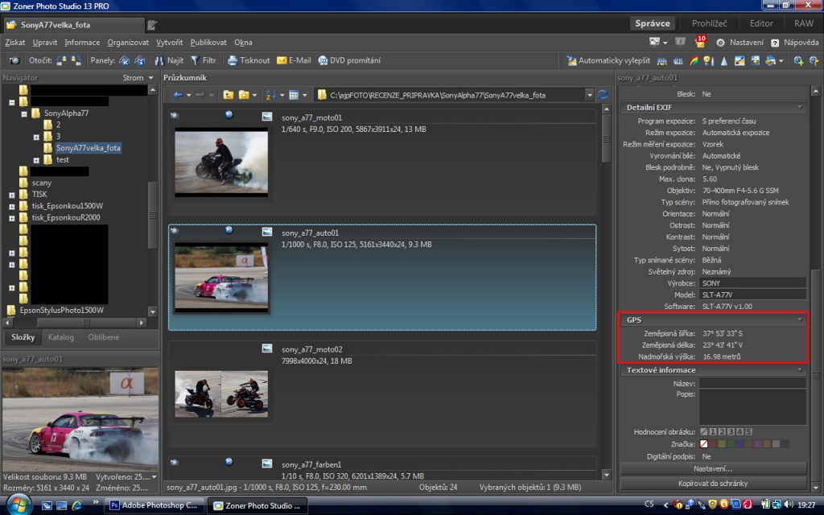Open the view mode dropdown arrow
This screenshot has height=515, width=824.
(x=304, y=95)
